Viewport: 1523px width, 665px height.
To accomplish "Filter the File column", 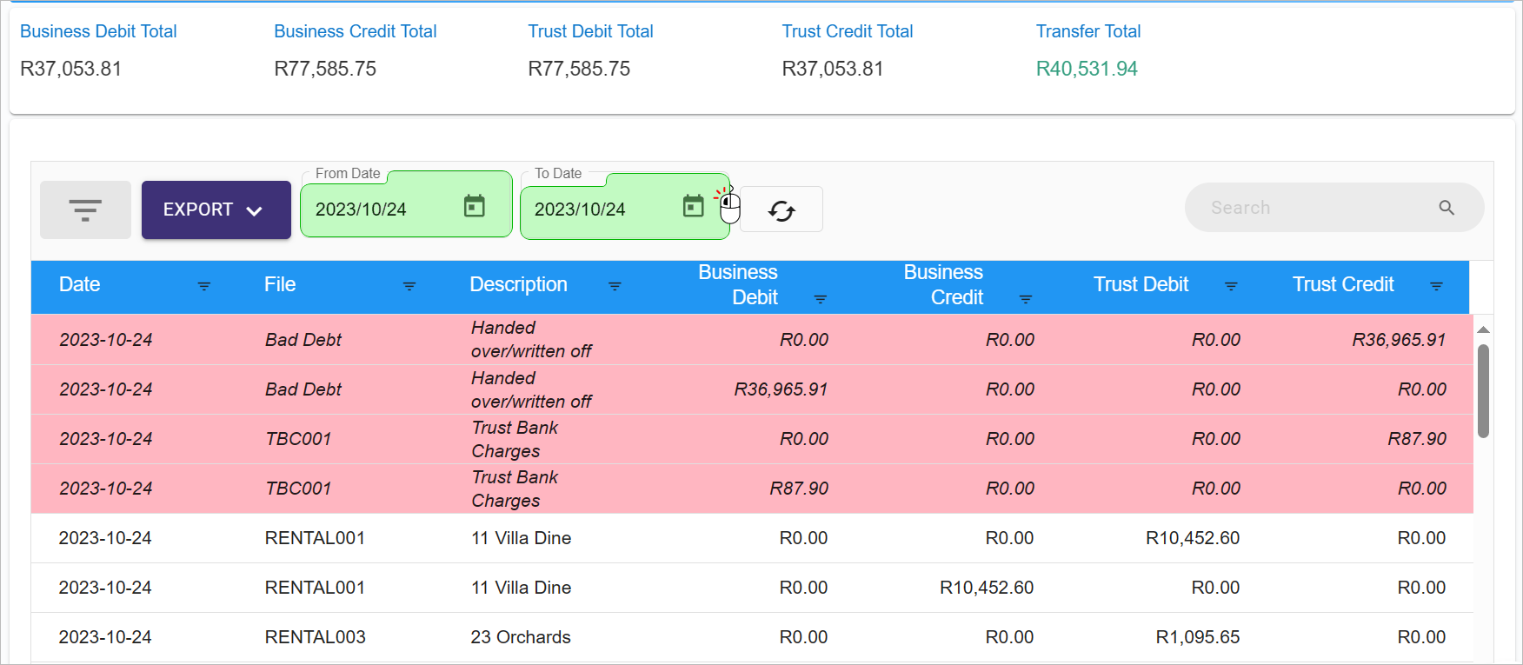I will coord(409,286).
